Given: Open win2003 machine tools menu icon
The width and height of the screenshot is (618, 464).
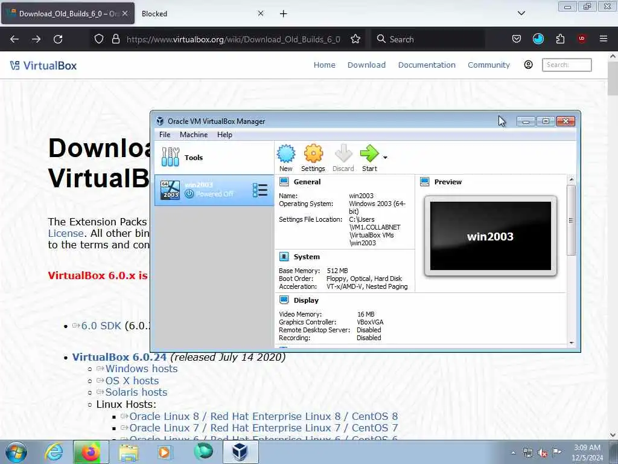Looking at the screenshot, I should point(260,190).
